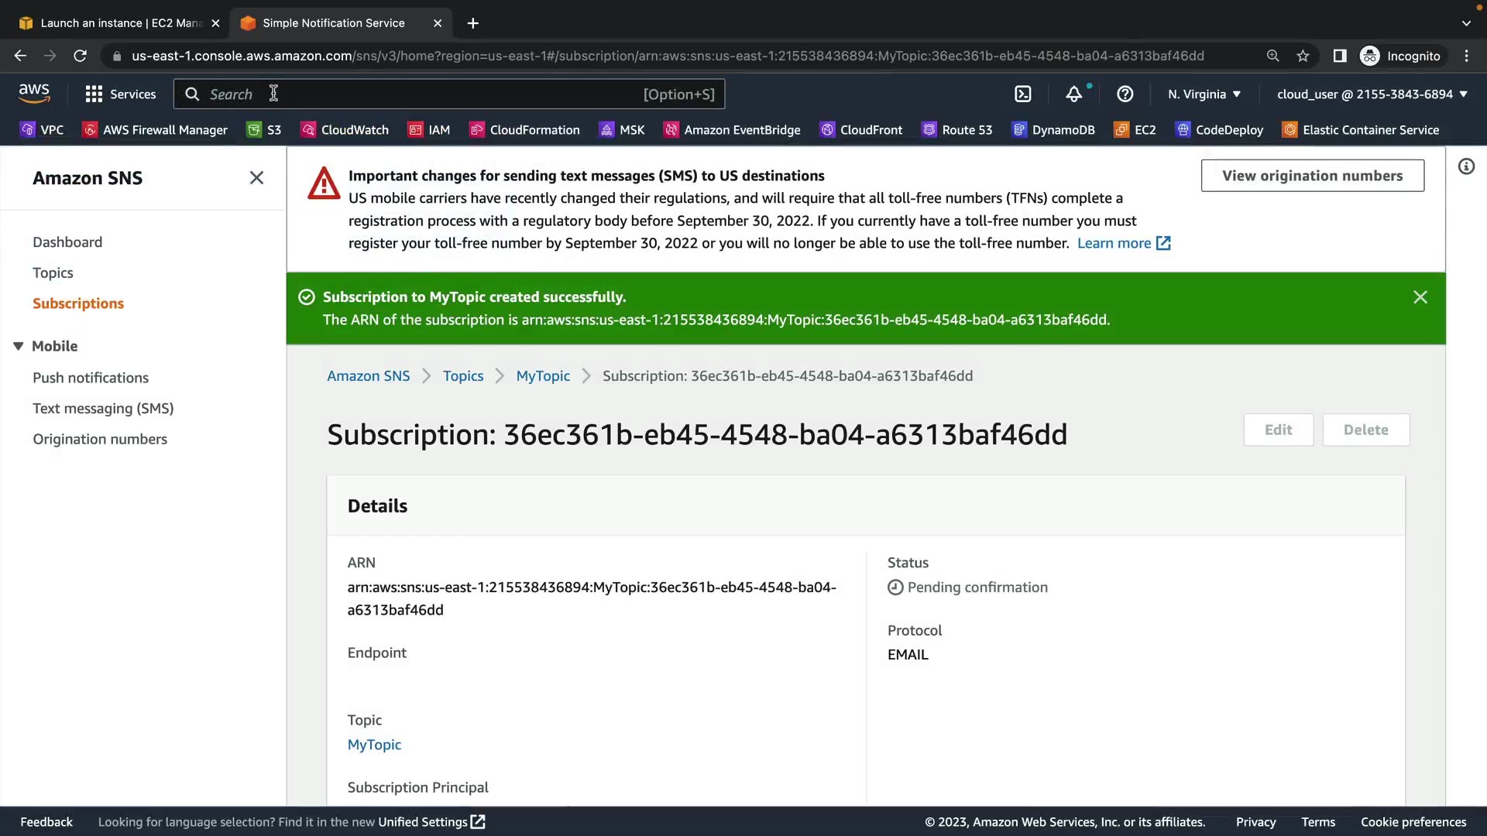The height and width of the screenshot is (836, 1487).
Task: Click the help question mark icon
Action: 1125,94
